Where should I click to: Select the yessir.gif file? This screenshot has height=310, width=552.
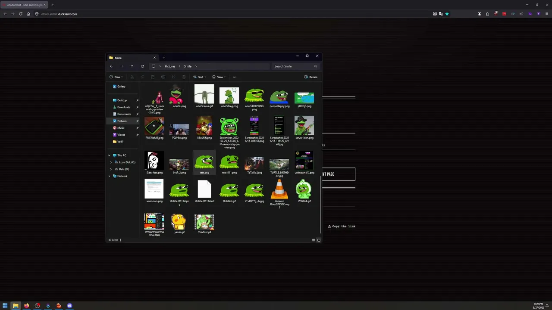(x=179, y=223)
